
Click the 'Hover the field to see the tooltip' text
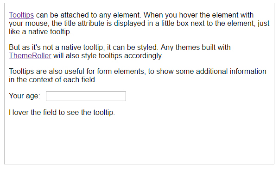62,112
